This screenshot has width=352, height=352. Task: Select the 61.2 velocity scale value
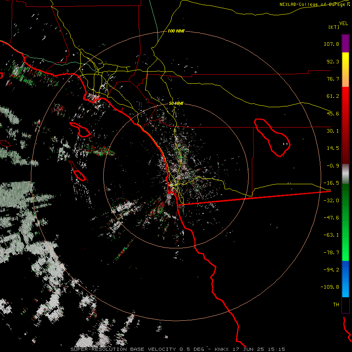333,96
